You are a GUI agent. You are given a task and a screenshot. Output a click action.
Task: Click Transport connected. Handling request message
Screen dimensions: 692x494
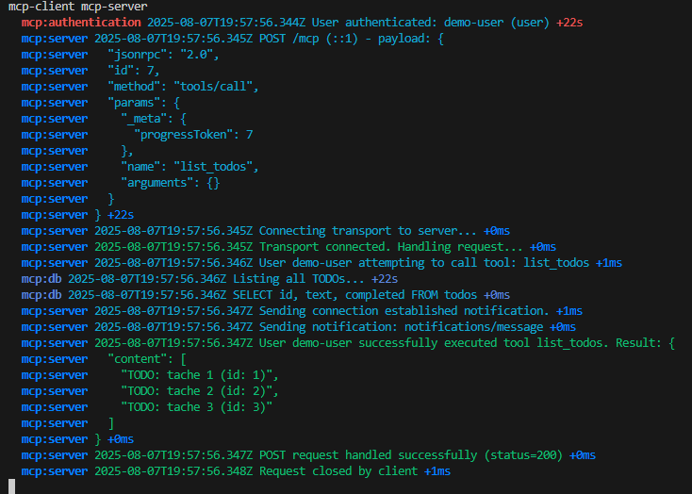390,247
